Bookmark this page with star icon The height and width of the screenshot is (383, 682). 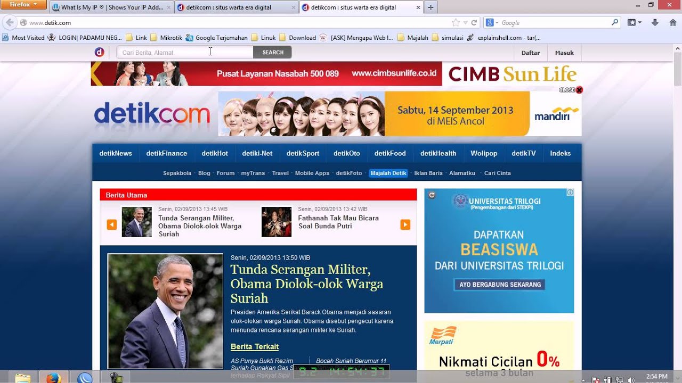tap(456, 23)
